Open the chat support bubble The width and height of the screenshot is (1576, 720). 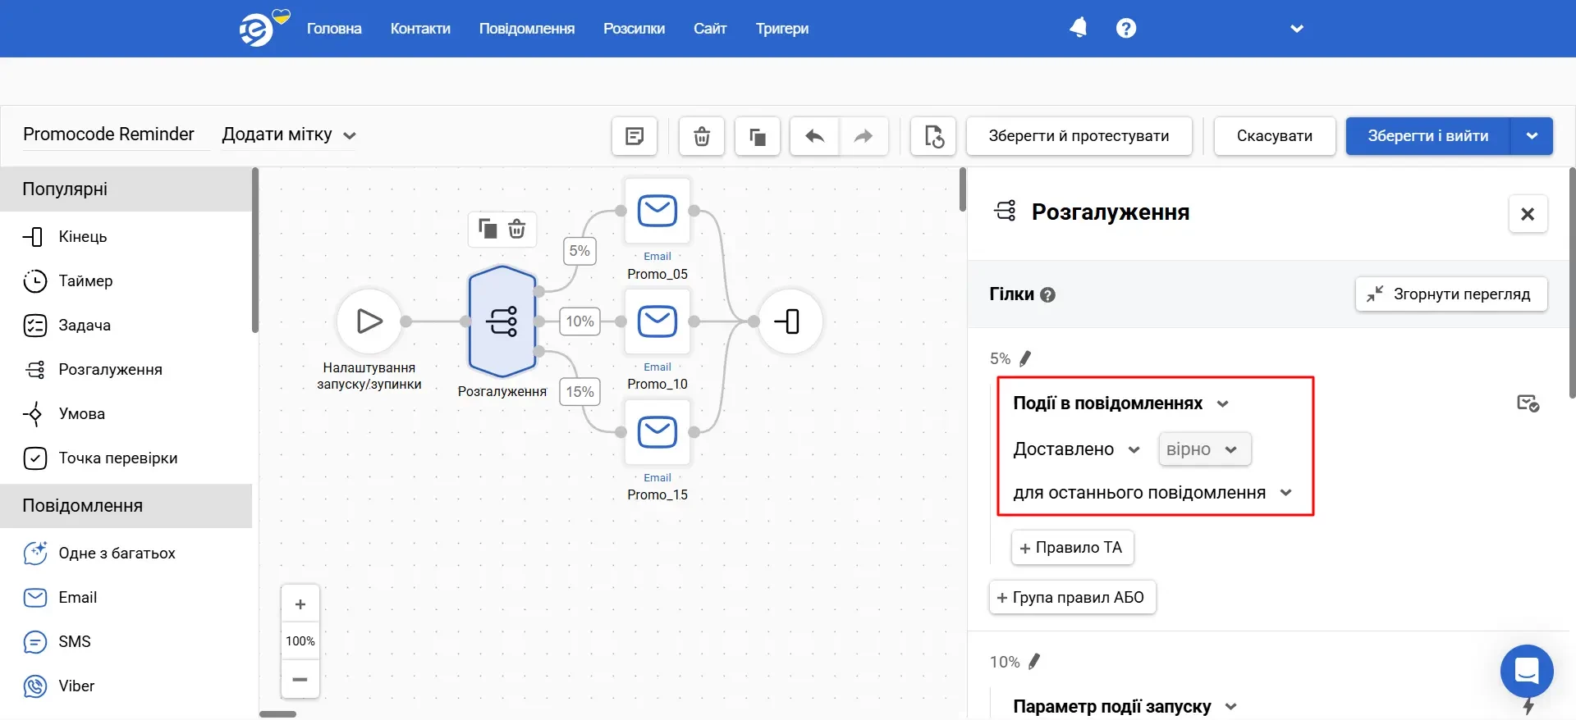click(1526, 672)
